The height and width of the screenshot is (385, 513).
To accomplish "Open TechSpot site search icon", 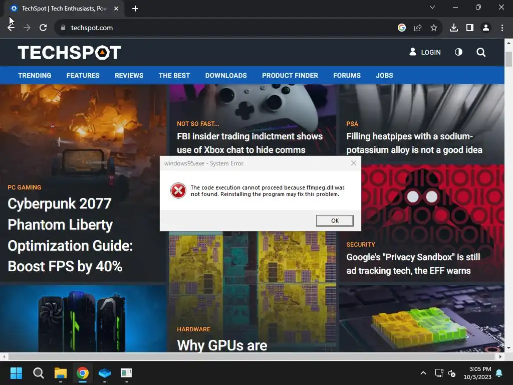I will pyautogui.click(x=481, y=52).
